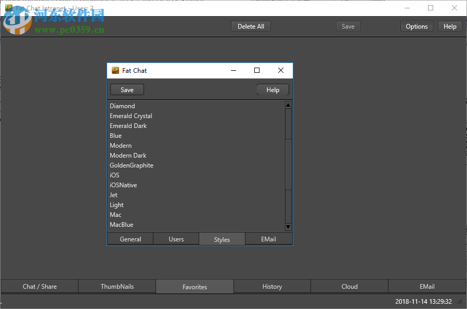Open the main window EMail tab
Viewport: 467px width, 309px height.
427,286
